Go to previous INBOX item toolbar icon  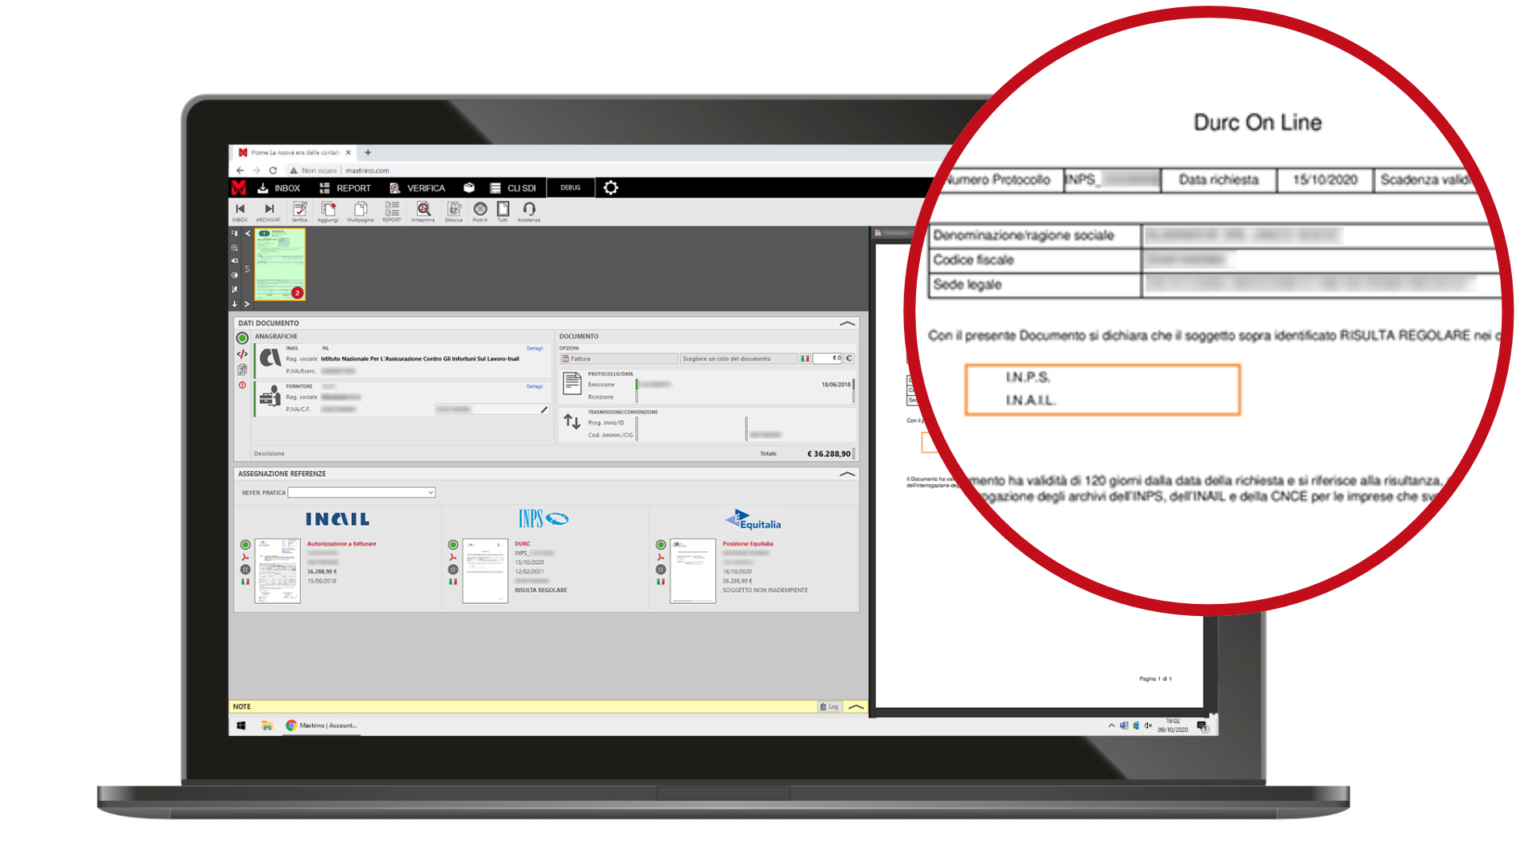(240, 212)
